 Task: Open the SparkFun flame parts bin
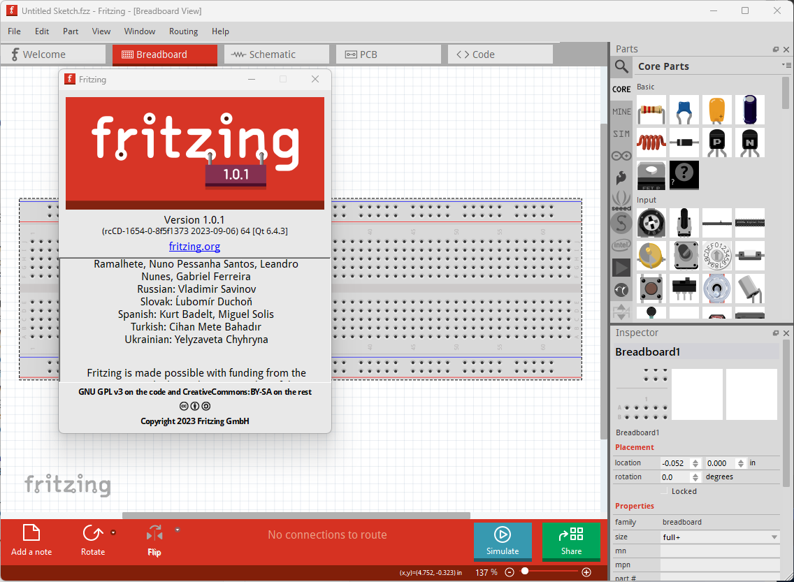coord(621,177)
